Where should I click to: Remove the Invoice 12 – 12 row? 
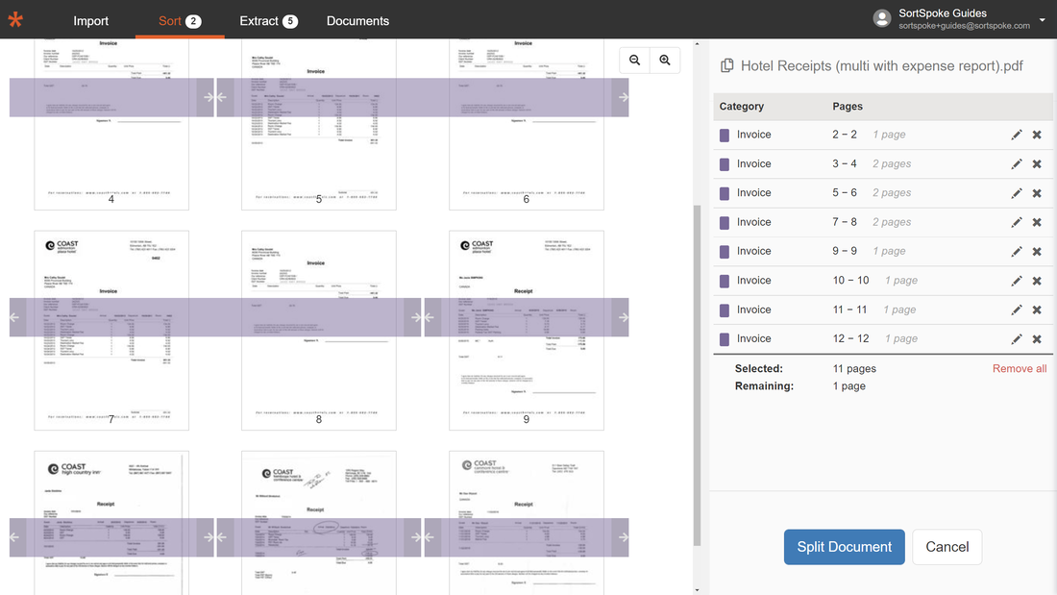pyautogui.click(x=1037, y=338)
